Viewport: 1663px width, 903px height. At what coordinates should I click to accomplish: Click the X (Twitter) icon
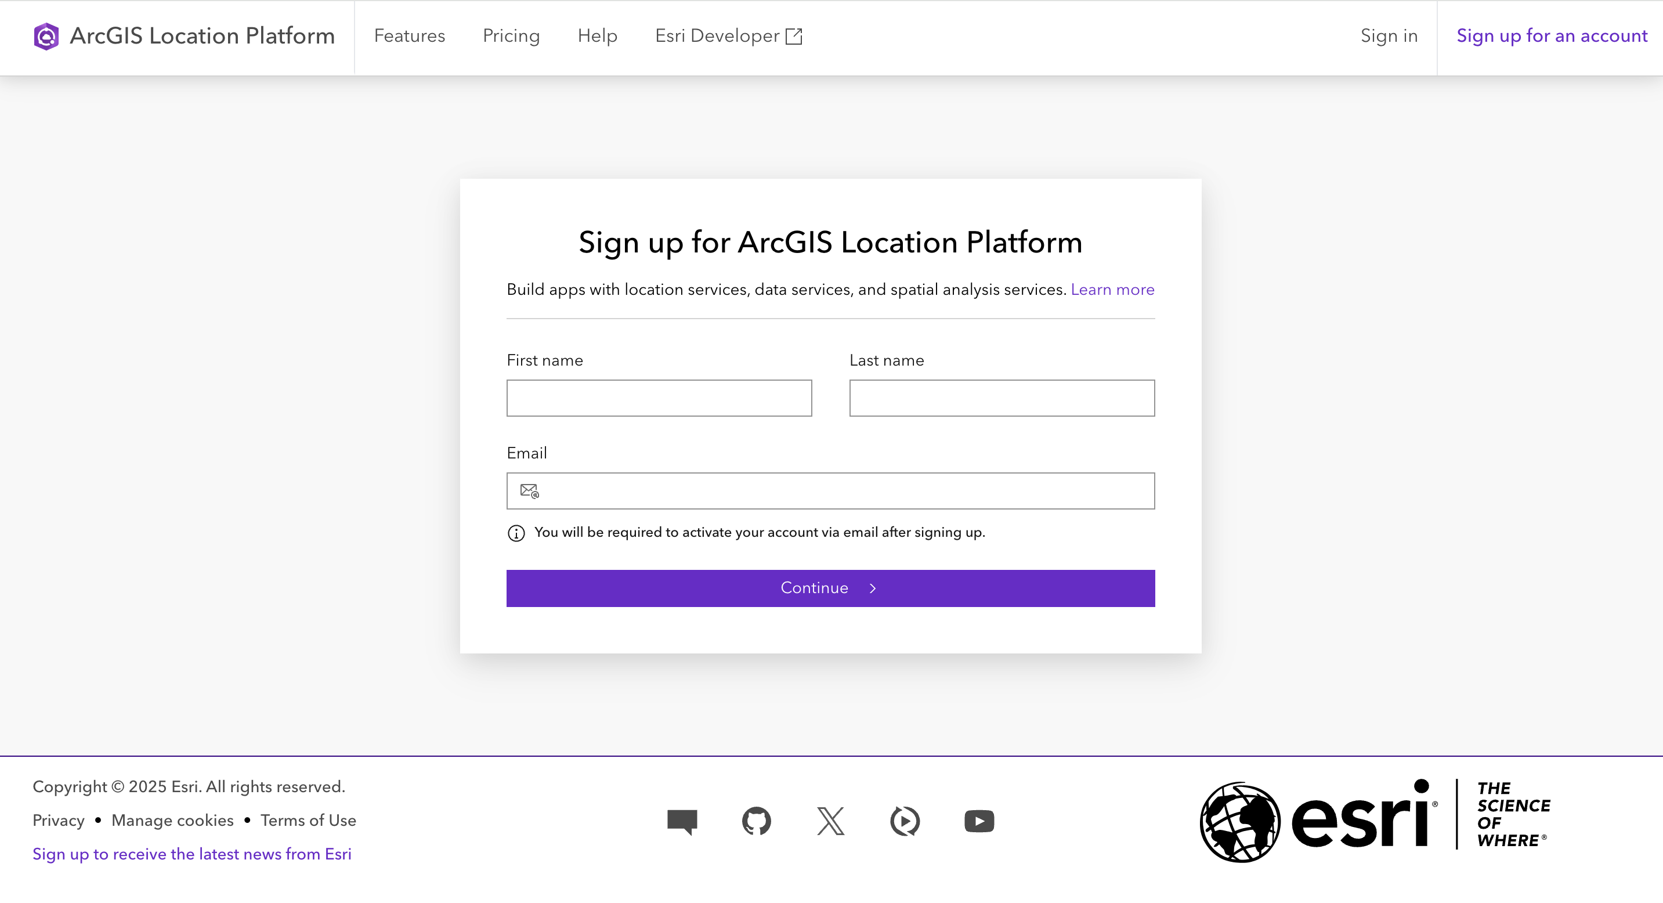830,821
